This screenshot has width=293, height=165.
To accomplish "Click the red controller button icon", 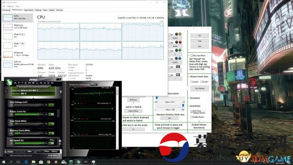I will click(180, 42).
